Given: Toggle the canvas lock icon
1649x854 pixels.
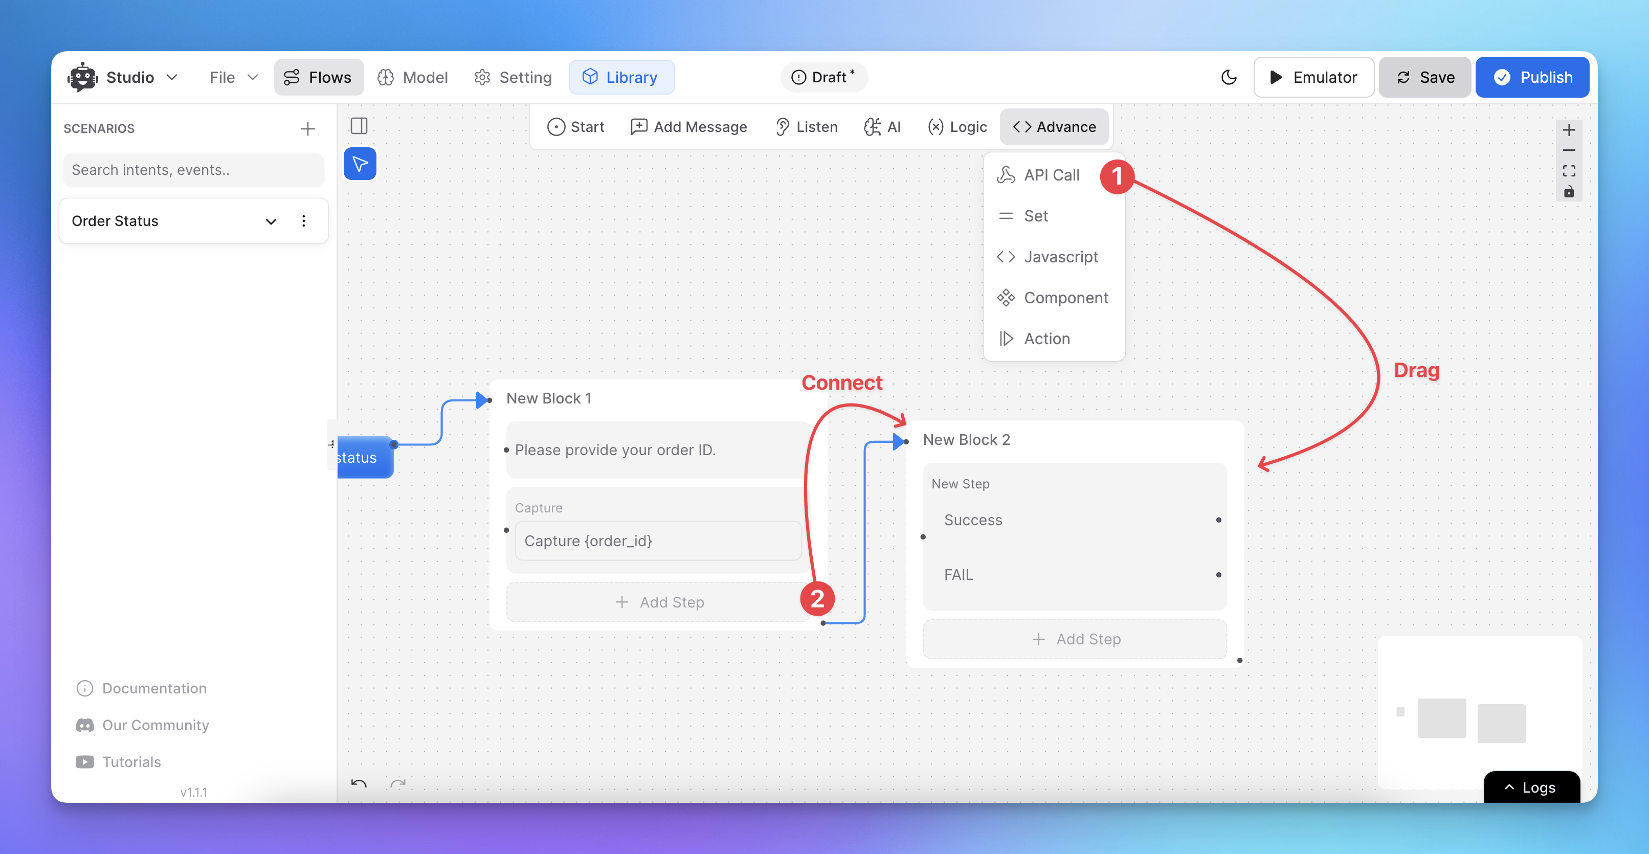Looking at the screenshot, I should pyautogui.click(x=1568, y=191).
